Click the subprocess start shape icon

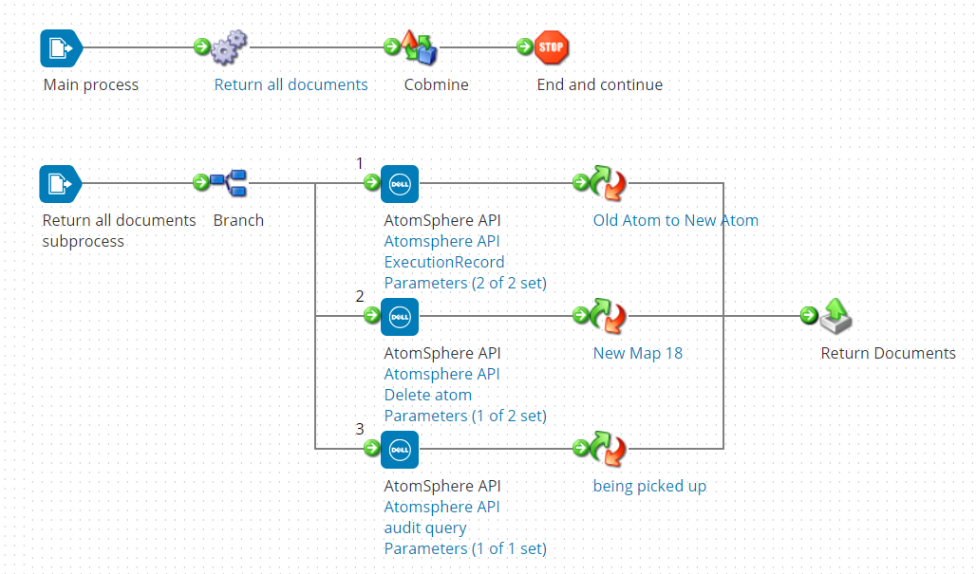pos(60,182)
